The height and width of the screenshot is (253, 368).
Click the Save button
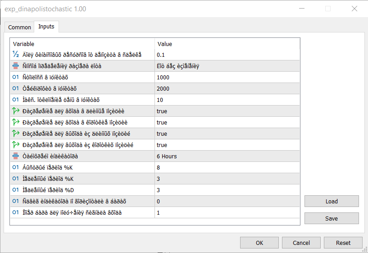[x=332, y=218]
